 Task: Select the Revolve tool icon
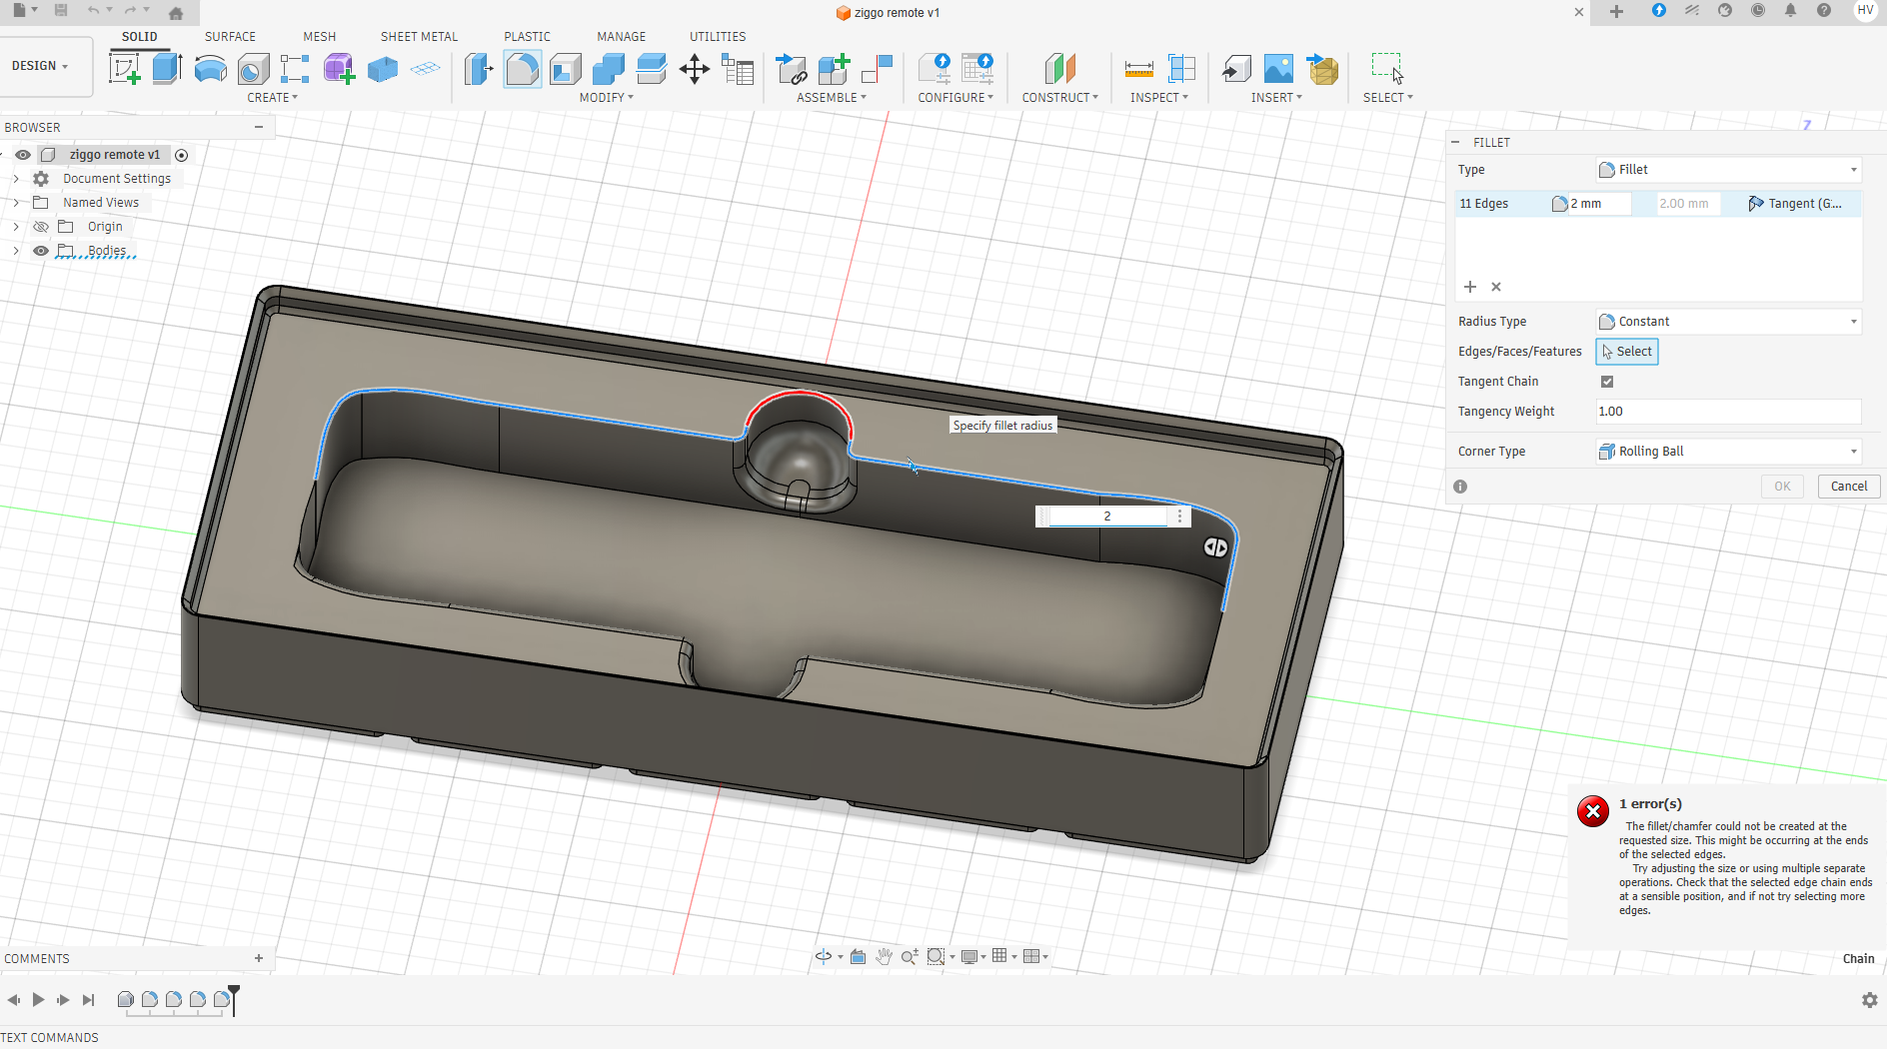[210, 69]
